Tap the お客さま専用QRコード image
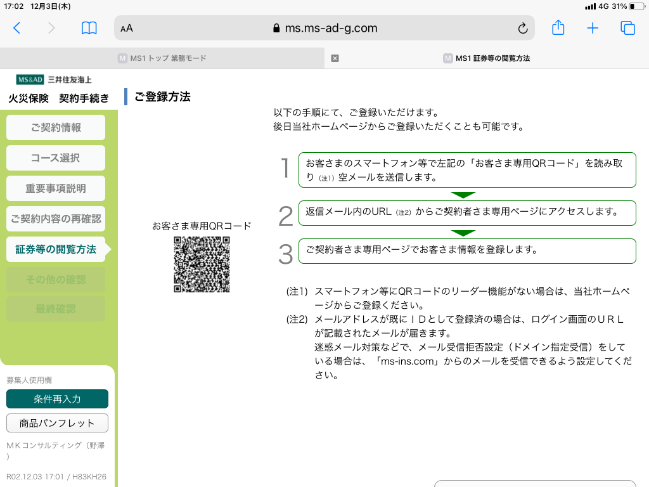Image resolution: width=649 pixels, height=487 pixels. pyautogui.click(x=202, y=264)
